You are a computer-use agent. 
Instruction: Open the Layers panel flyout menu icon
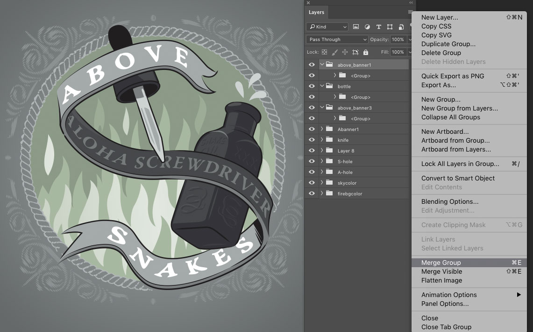410,12
